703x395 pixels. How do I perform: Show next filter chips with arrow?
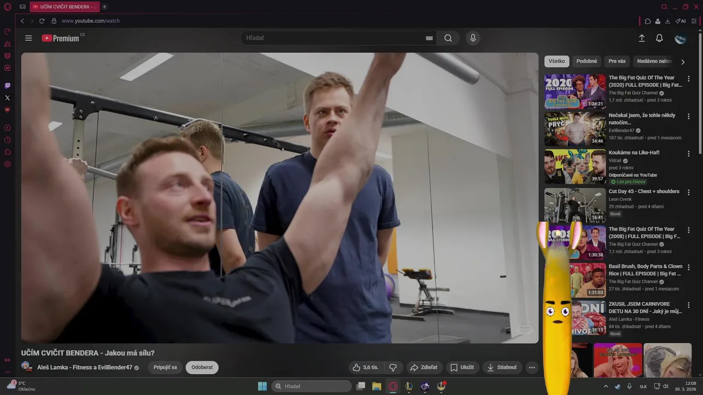click(683, 61)
